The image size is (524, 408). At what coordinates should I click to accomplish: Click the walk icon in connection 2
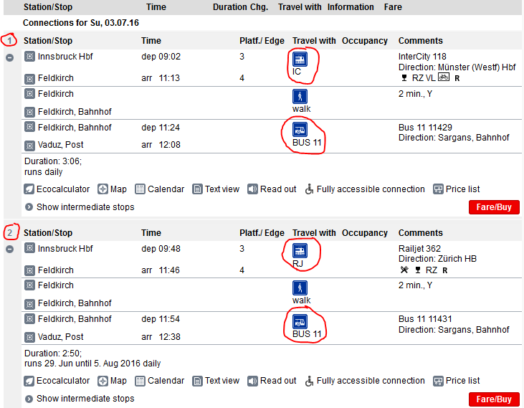[300, 288]
